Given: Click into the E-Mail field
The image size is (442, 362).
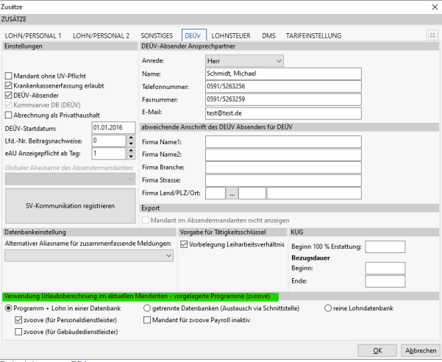Looking at the screenshot, I should [x=283, y=113].
